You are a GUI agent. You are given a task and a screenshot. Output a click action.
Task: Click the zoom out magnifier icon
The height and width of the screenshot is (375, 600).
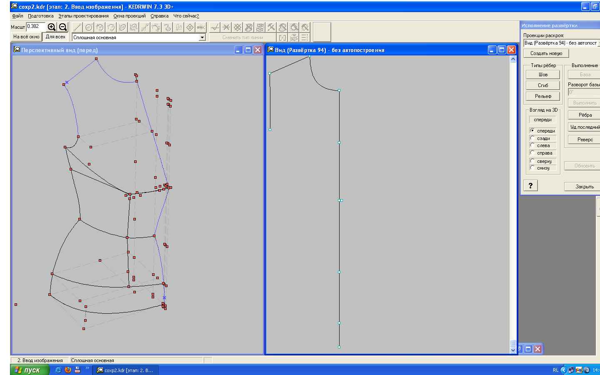pos(63,27)
